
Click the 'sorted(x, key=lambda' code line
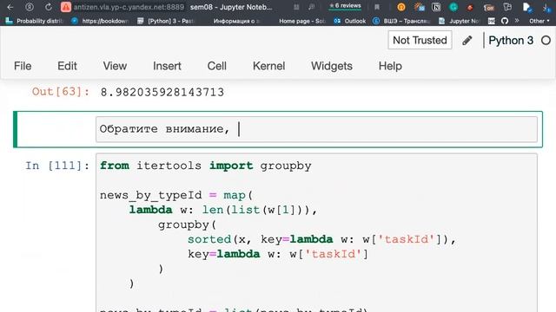point(321,239)
